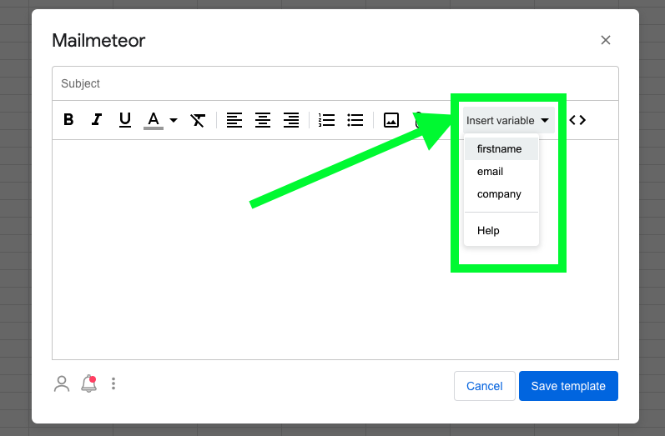Click the insert image icon
The width and height of the screenshot is (665, 436).
tap(391, 120)
